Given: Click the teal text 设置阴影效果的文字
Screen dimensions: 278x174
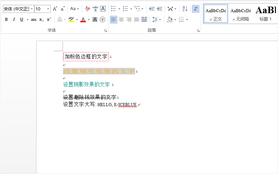Looking at the screenshot, I should (x=87, y=84).
